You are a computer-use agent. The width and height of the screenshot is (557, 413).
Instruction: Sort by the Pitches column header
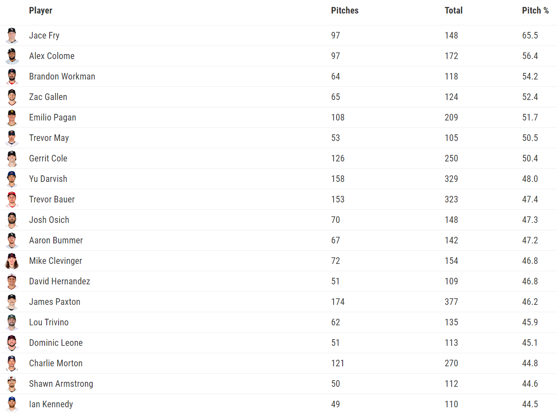click(345, 11)
